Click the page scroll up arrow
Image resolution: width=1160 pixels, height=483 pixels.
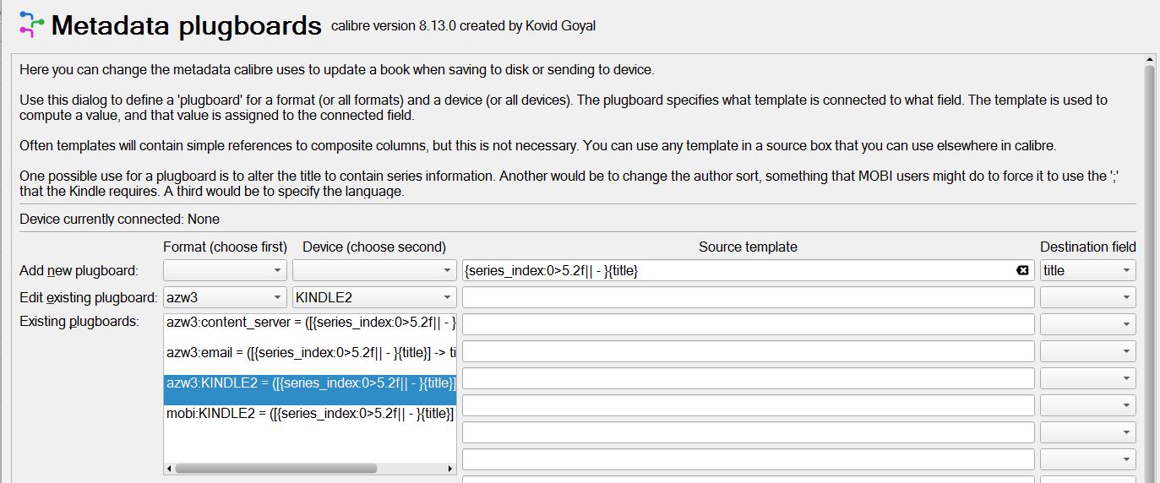(x=1150, y=57)
